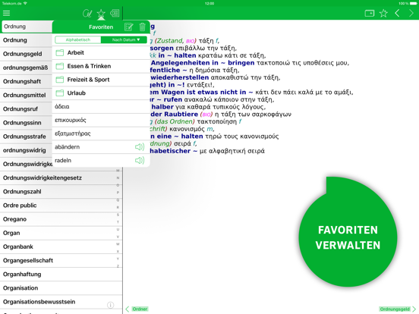Image resolution: width=419 pixels, height=314 pixels.
Task: Open the history list icon
Action: [x=115, y=13]
